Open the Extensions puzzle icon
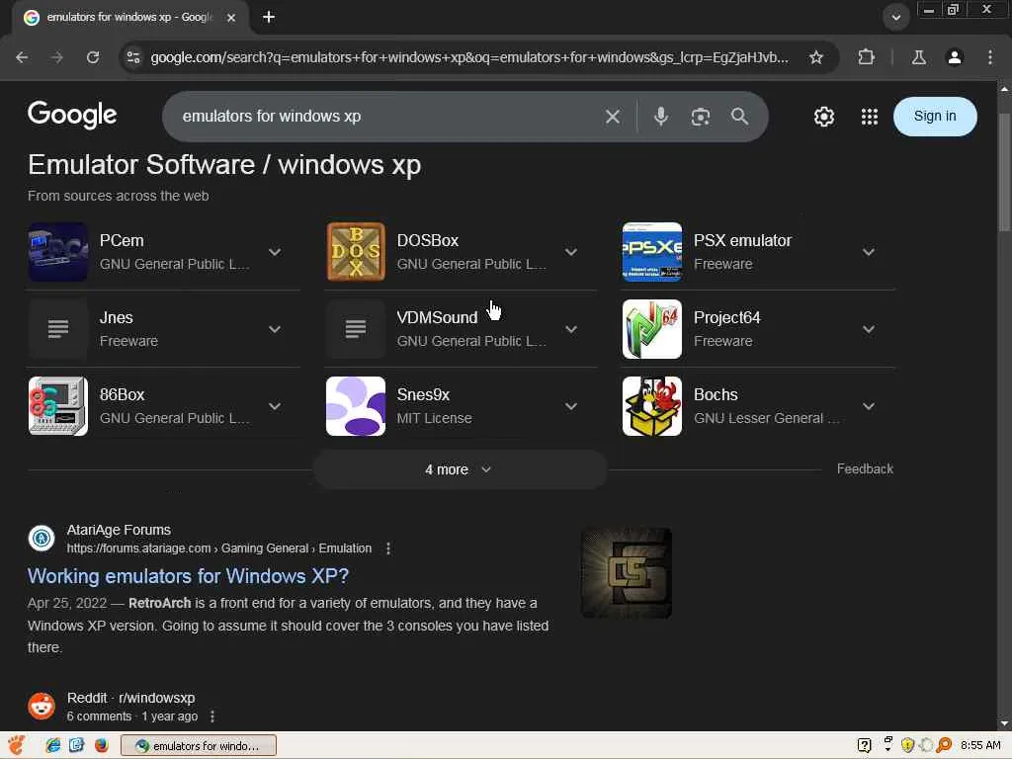The height and width of the screenshot is (759, 1012). [x=866, y=57]
